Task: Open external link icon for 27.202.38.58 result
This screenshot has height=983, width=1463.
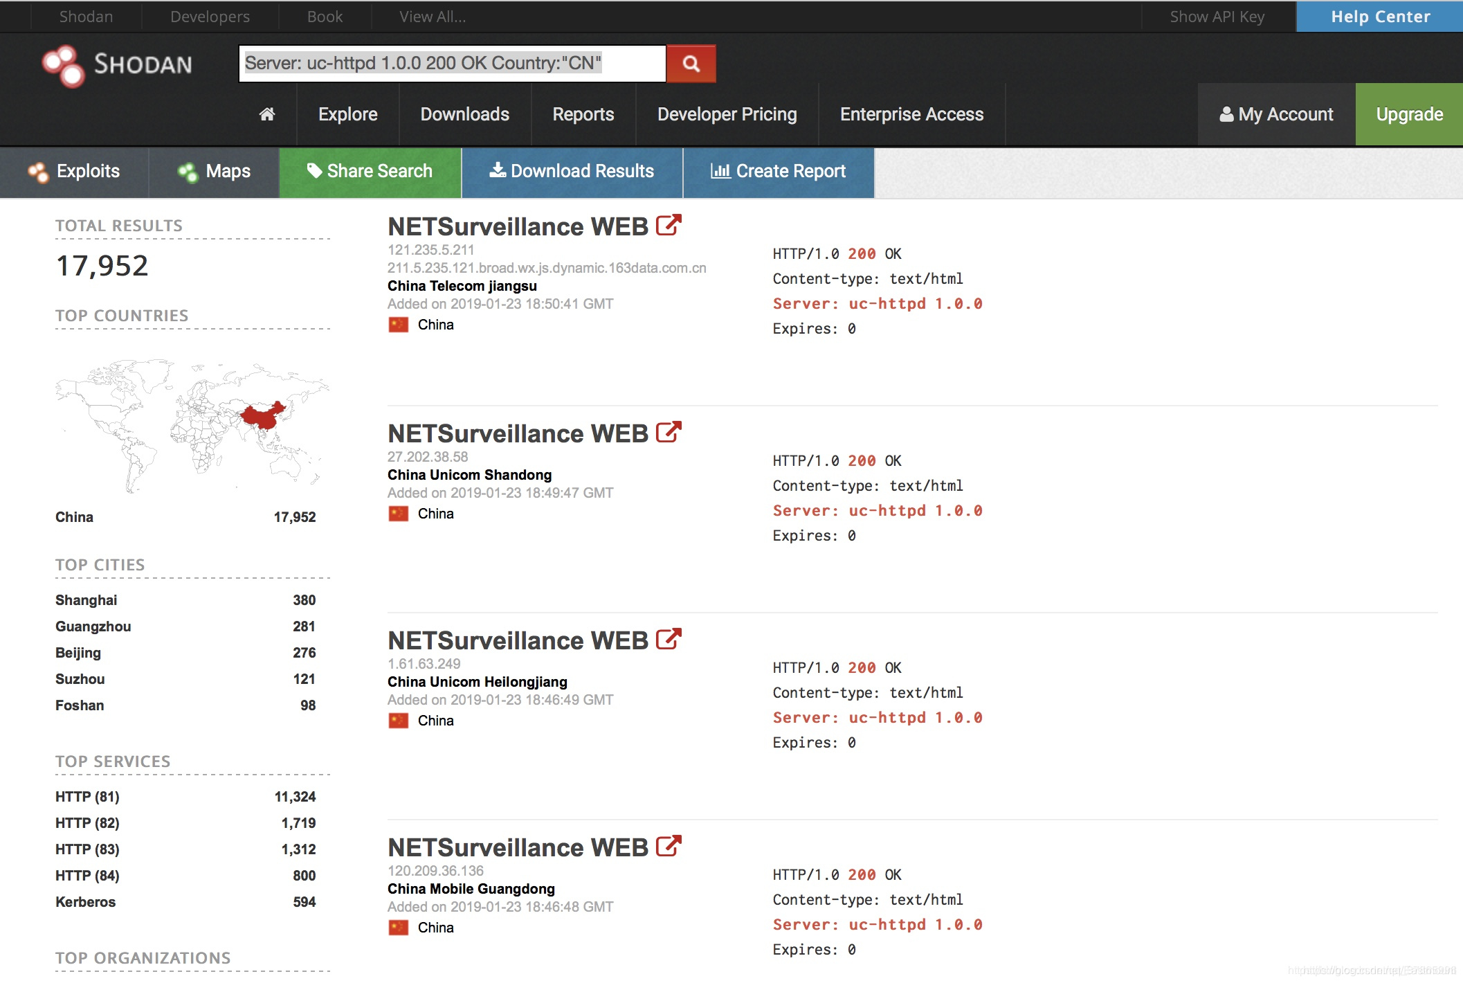Action: click(x=669, y=433)
